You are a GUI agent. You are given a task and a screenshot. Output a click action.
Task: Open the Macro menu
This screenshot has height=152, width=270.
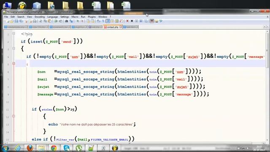pyautogui.click(x=75, y=17)
